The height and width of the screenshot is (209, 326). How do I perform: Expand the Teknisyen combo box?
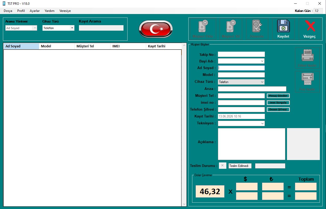tap(262, 123)
